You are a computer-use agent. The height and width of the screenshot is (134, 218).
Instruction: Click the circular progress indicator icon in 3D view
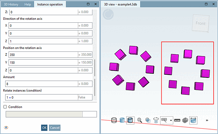[108, 14]
